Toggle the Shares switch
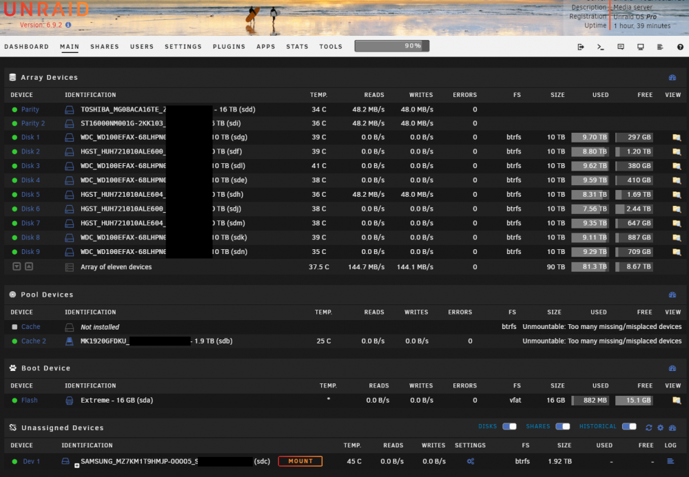This screenshot has width=689, height=477. click(562, 427)
